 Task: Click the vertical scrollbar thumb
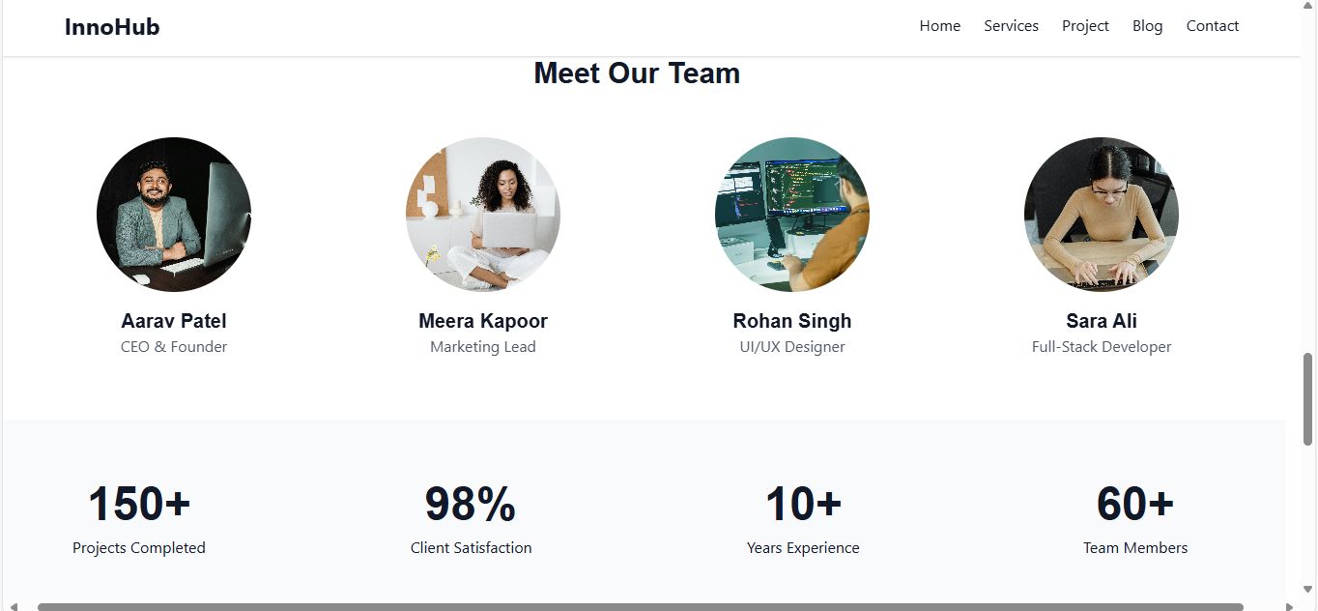pyautogui.click(x=1308, y=398)
